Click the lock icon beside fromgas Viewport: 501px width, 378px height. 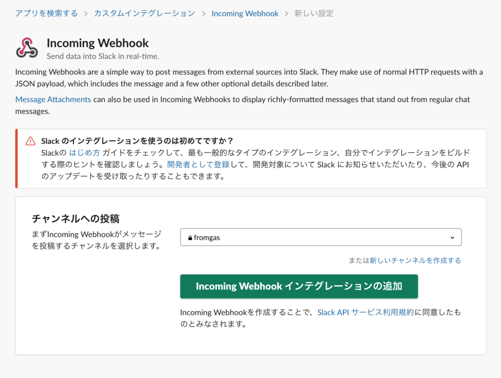tap(190, 238)
